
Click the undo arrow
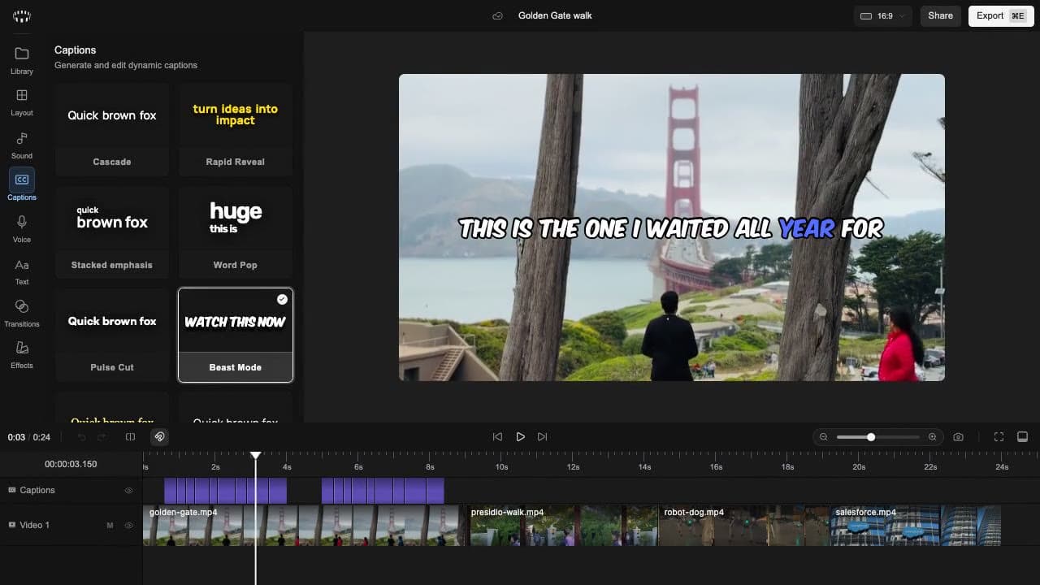(81, 437)
